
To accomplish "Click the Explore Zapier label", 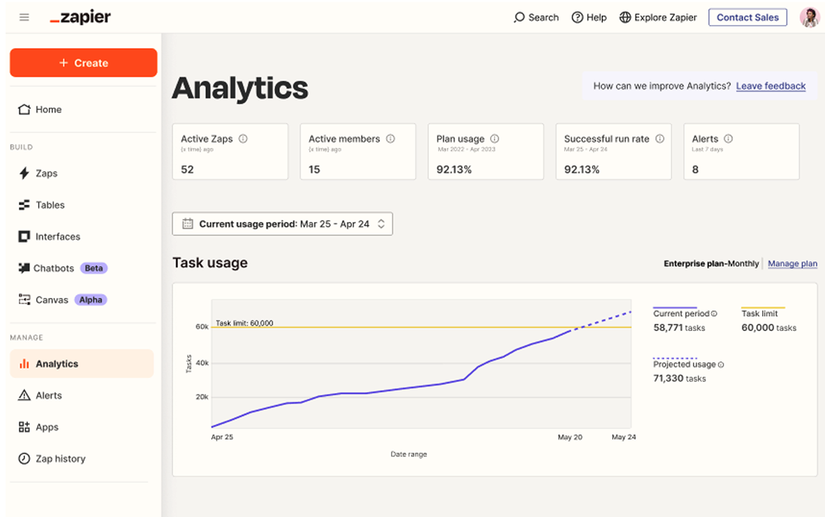I will [666, 17].
